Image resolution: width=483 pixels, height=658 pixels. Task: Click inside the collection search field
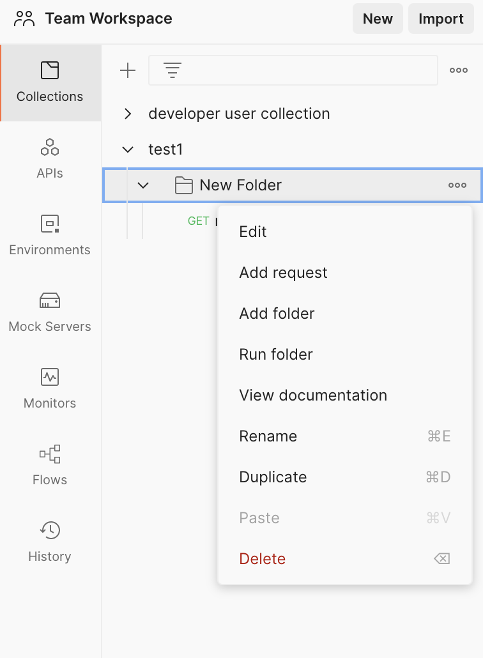[x=293, y=70]
